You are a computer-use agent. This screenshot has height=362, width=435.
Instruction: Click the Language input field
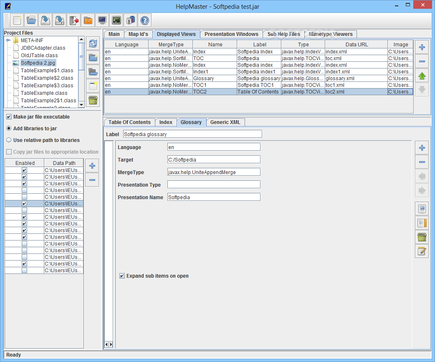tap(214, 147)
